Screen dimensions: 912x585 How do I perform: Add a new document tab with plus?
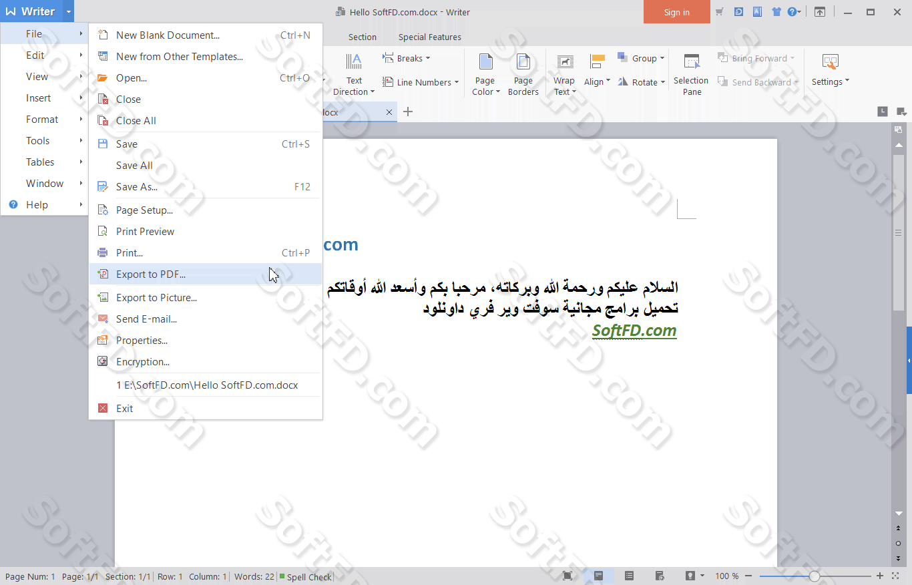408,112
